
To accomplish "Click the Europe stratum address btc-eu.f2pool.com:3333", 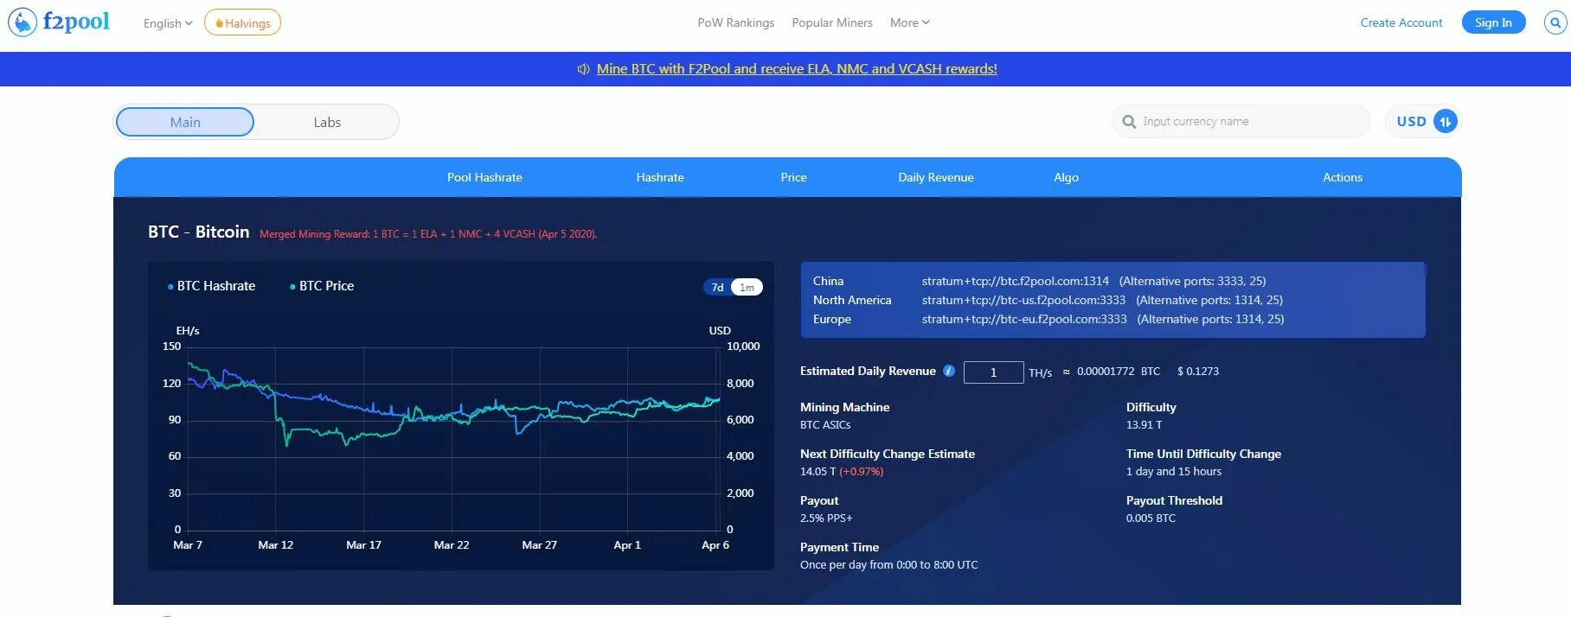I will click(x=1024, y=319).
